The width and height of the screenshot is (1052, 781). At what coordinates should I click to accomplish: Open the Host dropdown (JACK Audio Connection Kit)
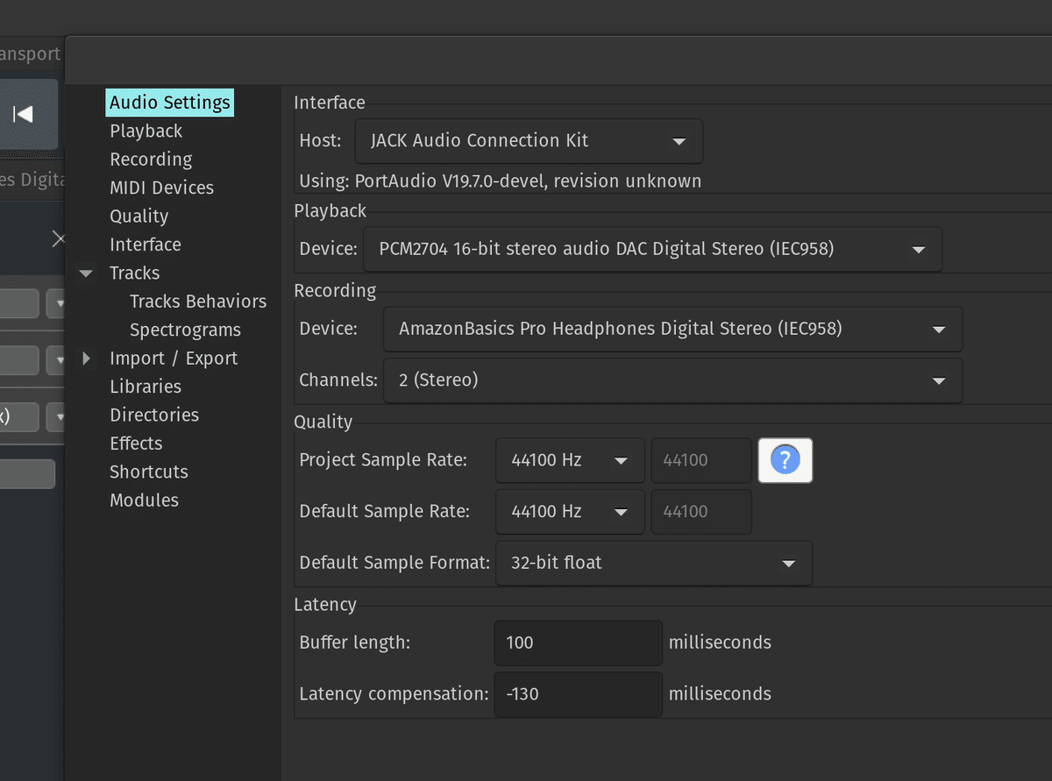point(529,141)
